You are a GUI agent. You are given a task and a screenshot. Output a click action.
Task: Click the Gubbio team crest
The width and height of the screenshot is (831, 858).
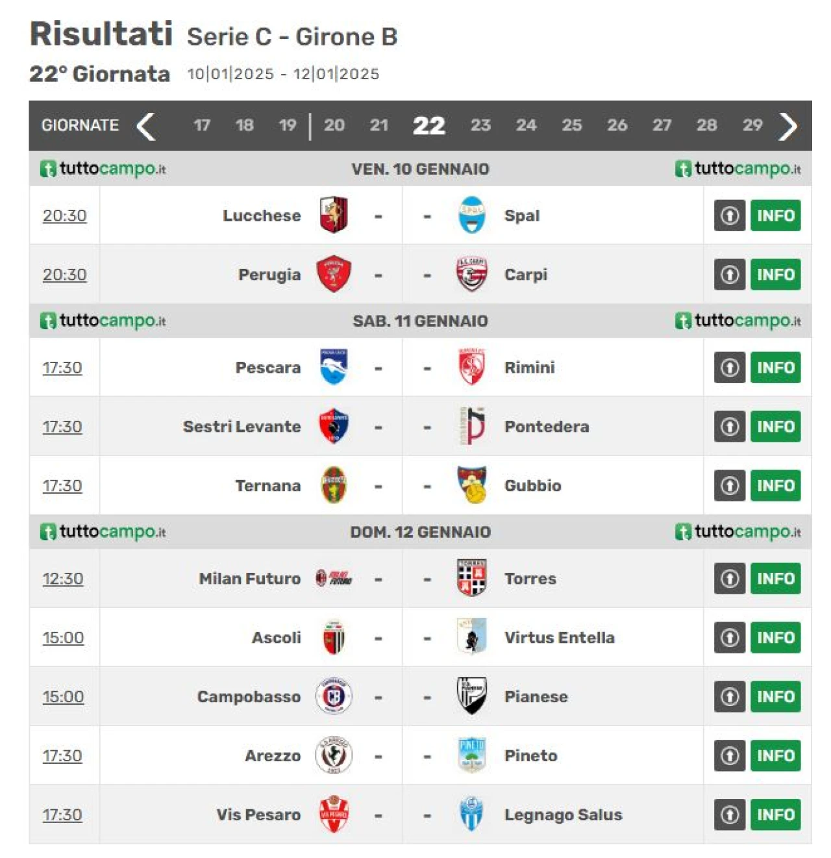[471, 485]
